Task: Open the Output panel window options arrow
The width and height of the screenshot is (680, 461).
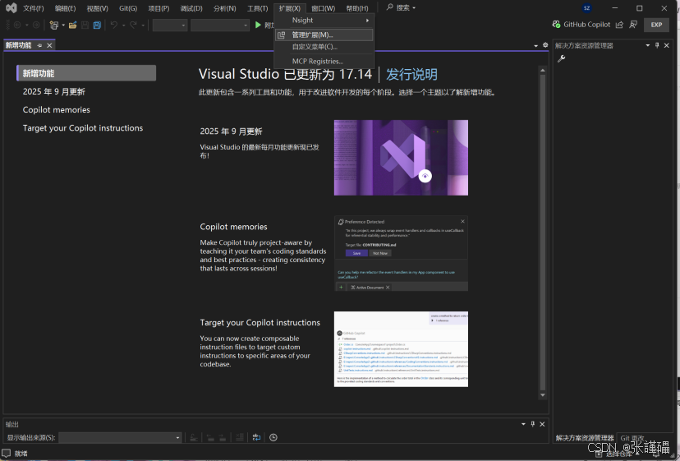Action: point(523,424)
